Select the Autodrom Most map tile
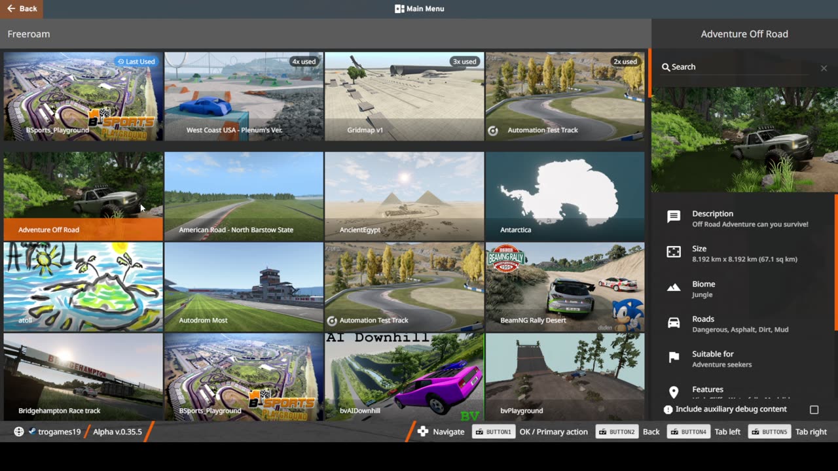This screenshot has height=471, width=838. coord(244,287)
